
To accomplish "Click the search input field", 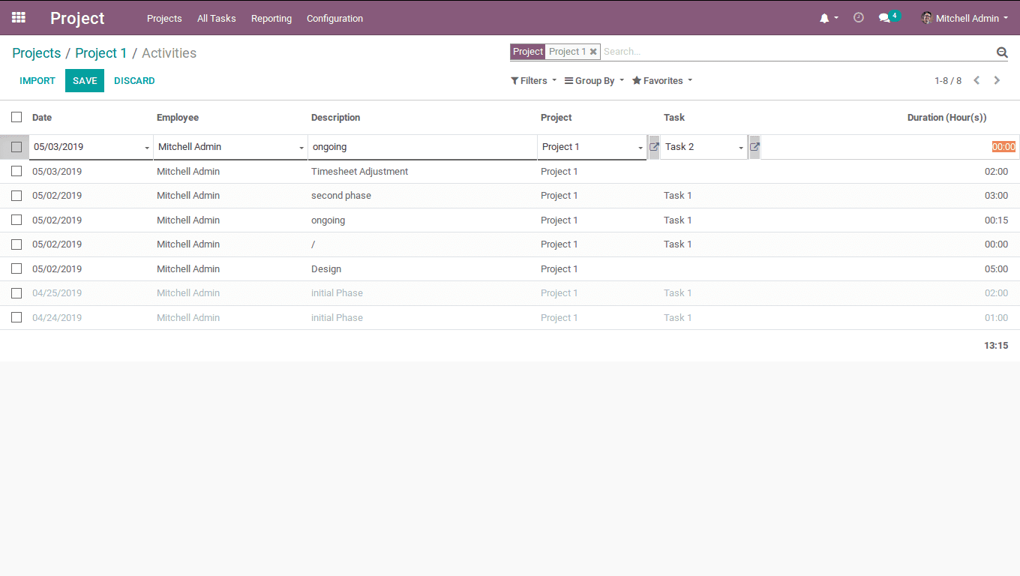I will coord(797,52).
